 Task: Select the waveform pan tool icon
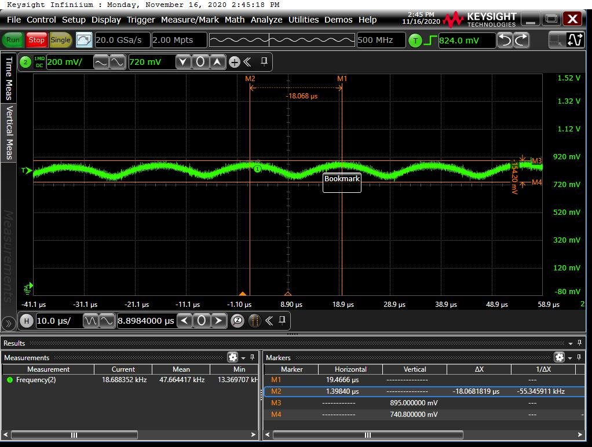click(575, 40)
